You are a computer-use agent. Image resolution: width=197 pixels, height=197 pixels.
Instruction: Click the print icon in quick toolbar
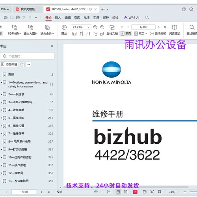(18, 17)
